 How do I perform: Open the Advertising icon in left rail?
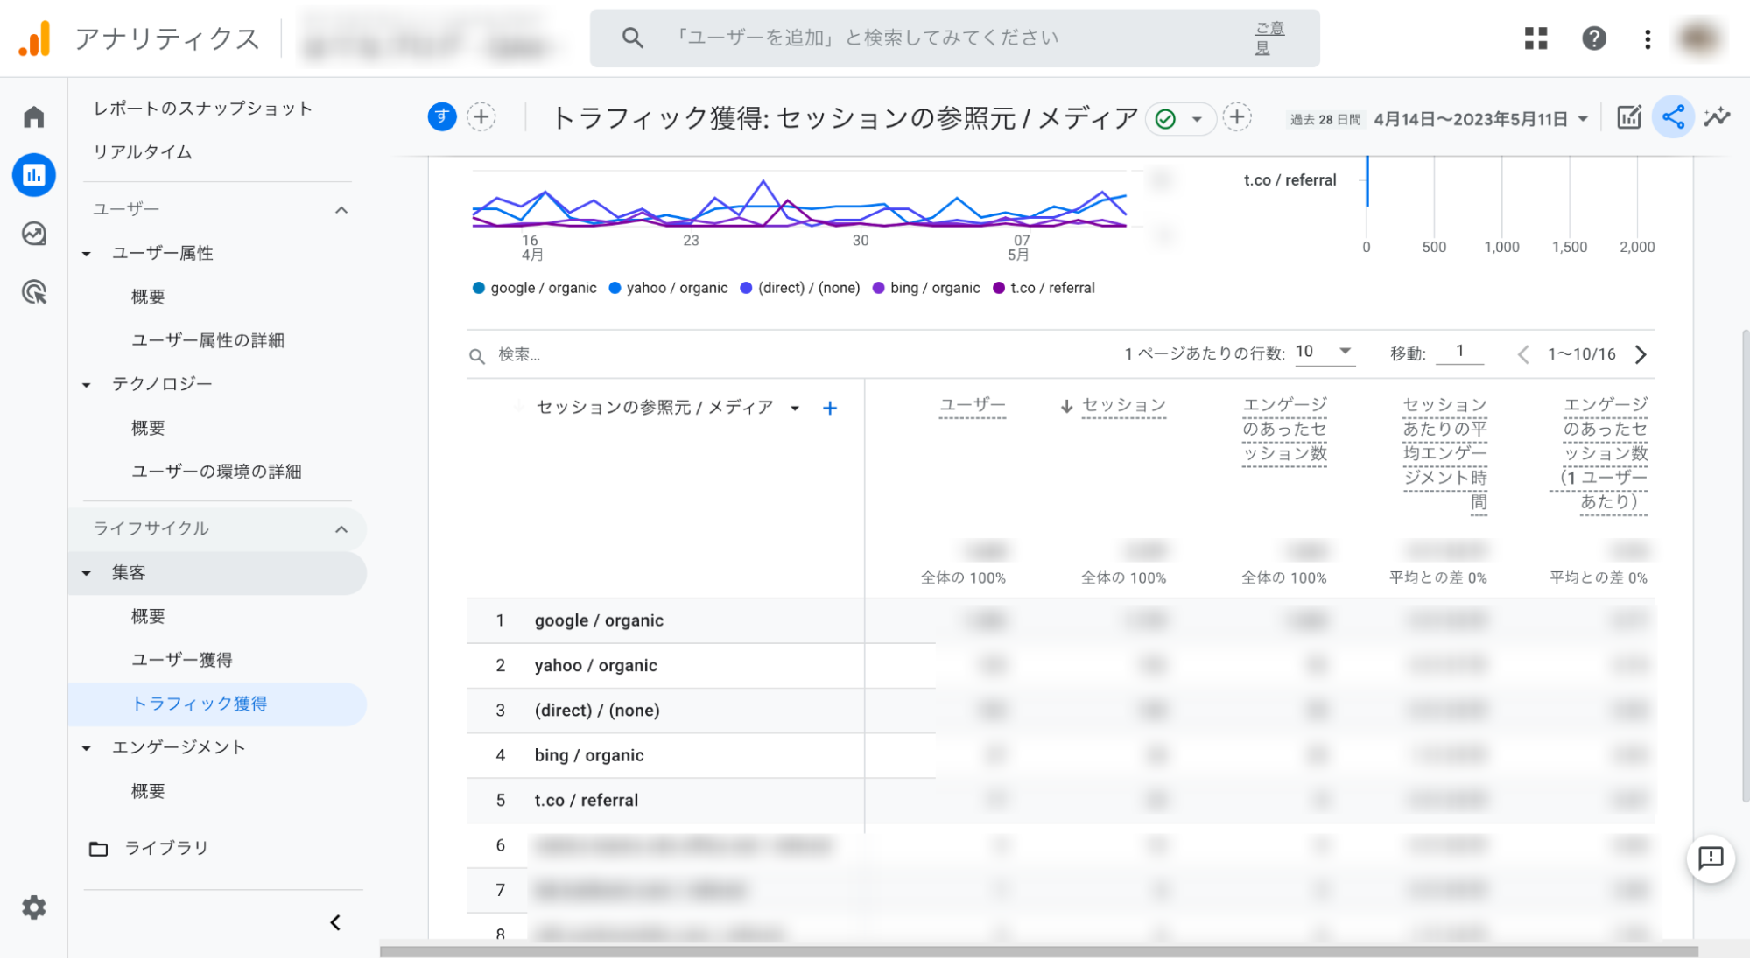(33, 292)
